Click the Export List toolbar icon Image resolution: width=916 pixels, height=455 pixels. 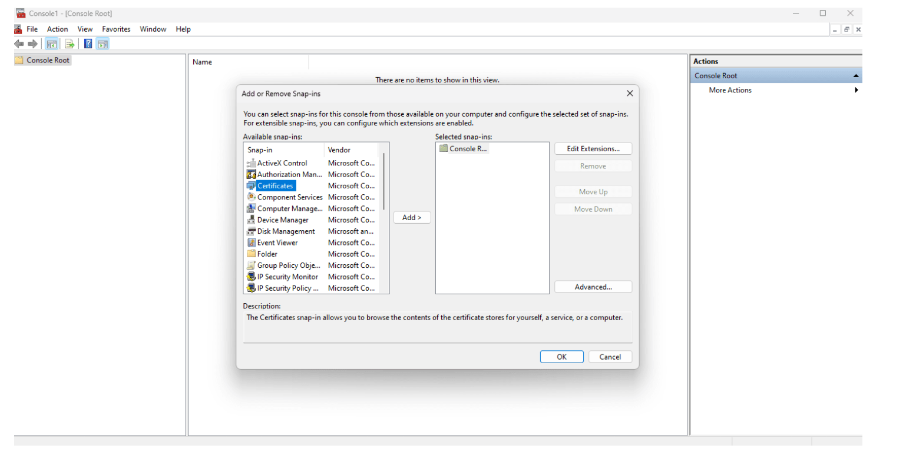click(70, 44)
